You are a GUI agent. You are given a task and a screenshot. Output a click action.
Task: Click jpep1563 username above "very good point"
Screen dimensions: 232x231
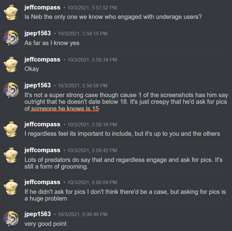click(x=38, y=214)
